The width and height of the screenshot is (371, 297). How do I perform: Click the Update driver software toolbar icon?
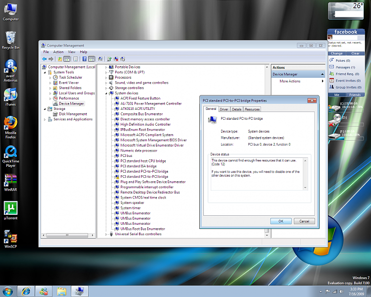point(109,59)
